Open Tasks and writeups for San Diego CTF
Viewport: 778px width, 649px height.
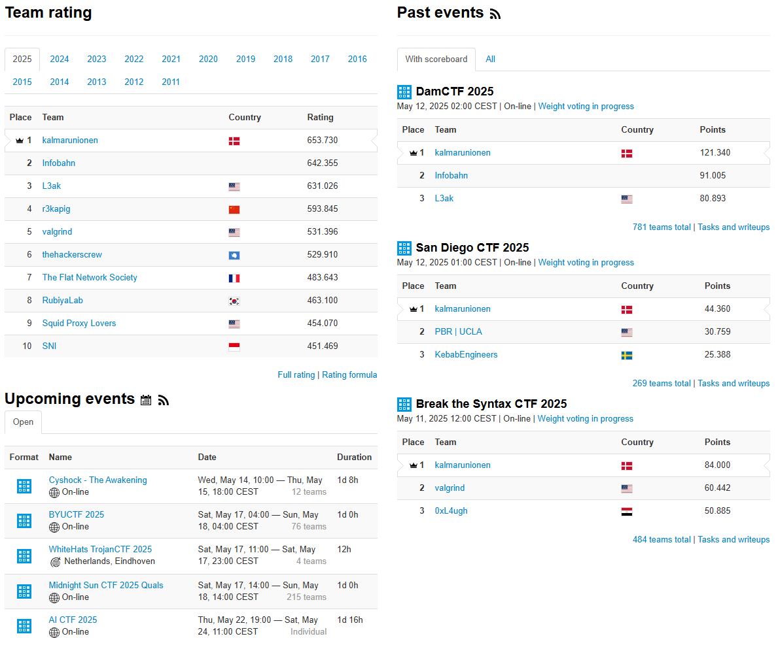click(x=734, y=384)
